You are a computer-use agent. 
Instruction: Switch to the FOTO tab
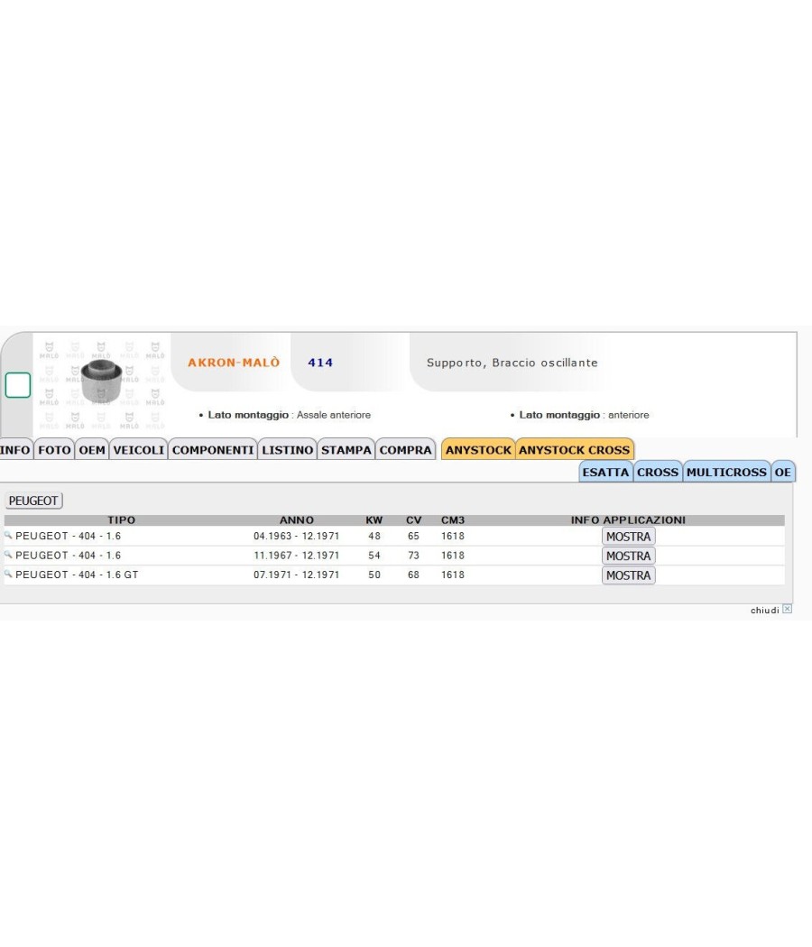[54, 450]
